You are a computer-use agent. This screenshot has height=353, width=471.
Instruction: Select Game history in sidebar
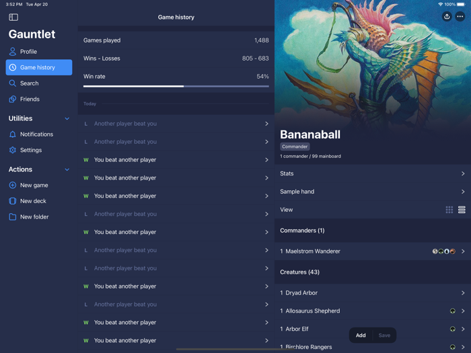[39, 67]
